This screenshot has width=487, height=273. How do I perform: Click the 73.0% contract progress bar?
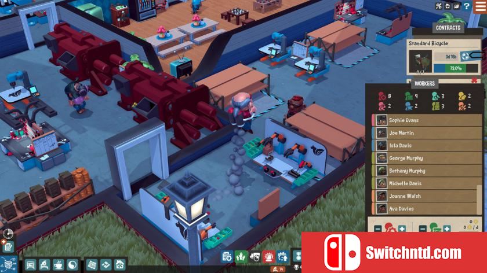(x=456, y=68)
